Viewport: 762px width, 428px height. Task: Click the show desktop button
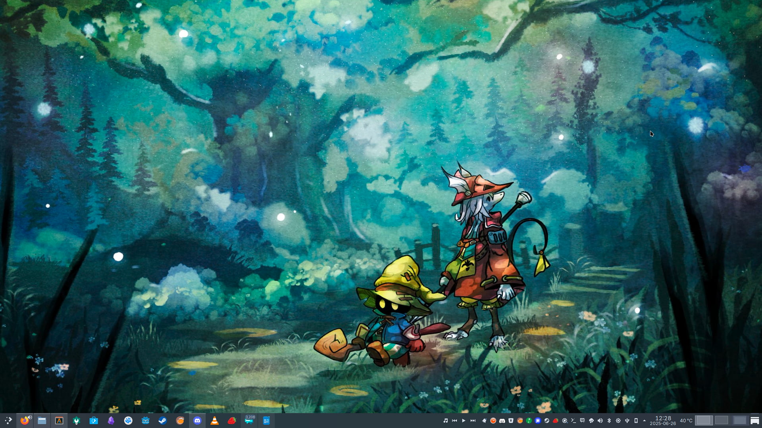[x=754, y=420]
